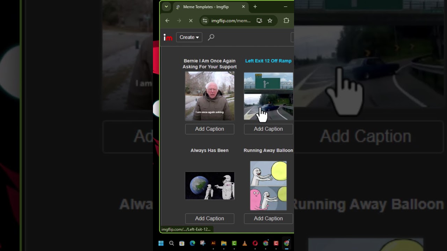
Task: Select the Running Away Balloon thumbnail
Action: (x=268, y=185)
